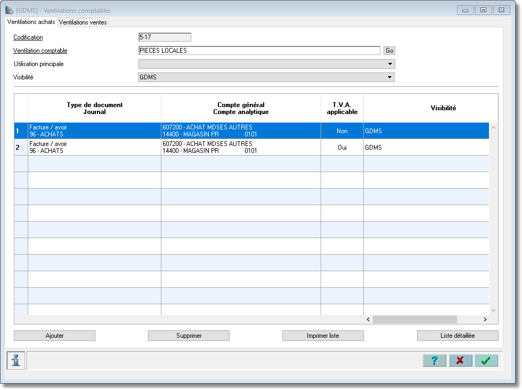Click the table's horizontal scrollbar thumb
Image resolution: width=522 pixels, height=390 pixels.
[415, 319]
